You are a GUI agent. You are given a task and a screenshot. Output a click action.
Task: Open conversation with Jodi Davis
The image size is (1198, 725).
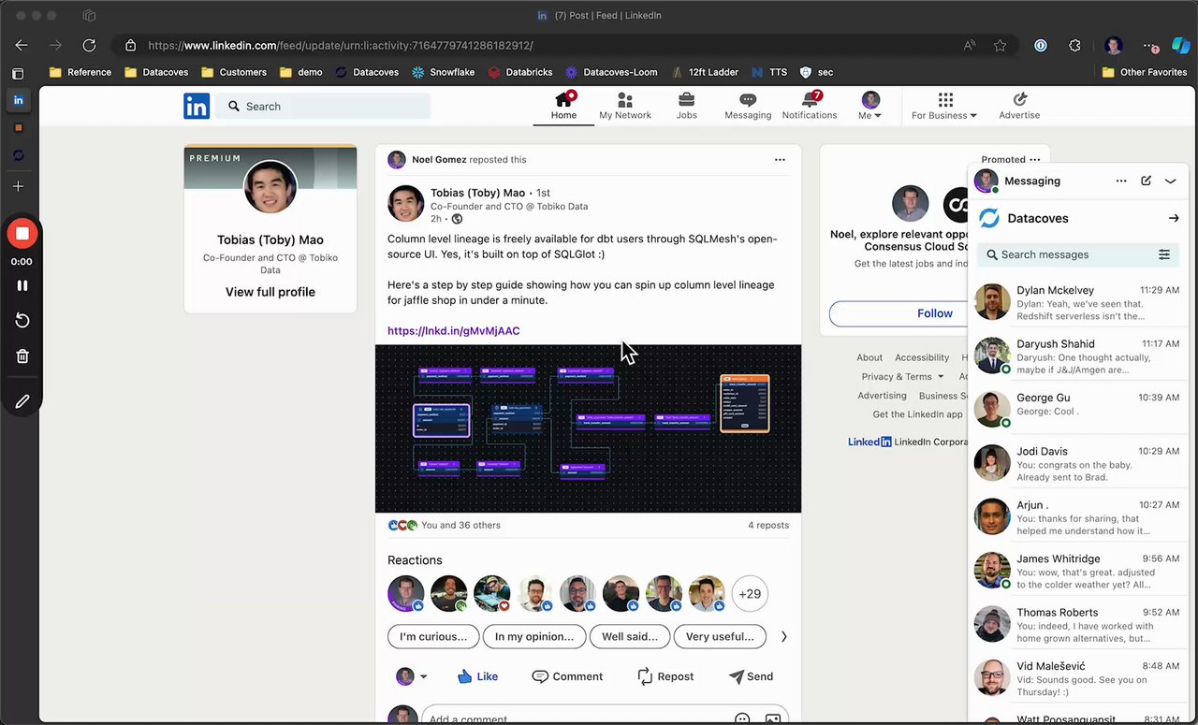coord(1078,463)
